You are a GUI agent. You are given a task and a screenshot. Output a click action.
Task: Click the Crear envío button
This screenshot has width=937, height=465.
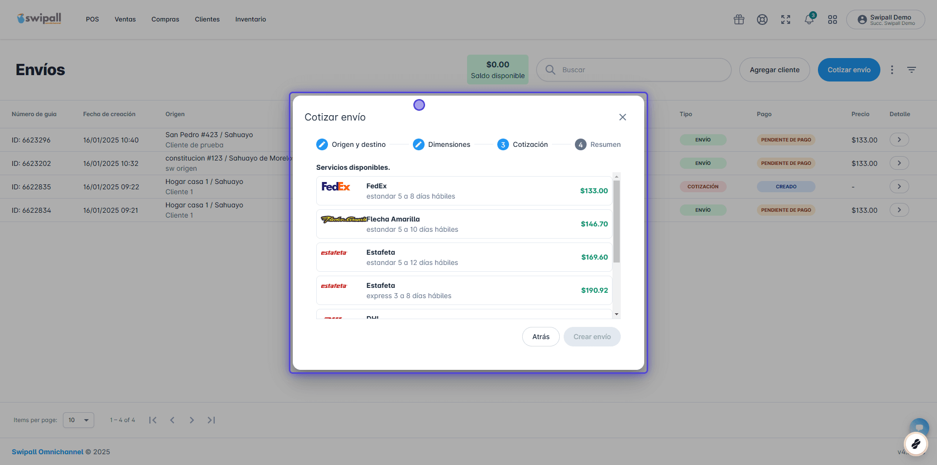tap(592, 337)
